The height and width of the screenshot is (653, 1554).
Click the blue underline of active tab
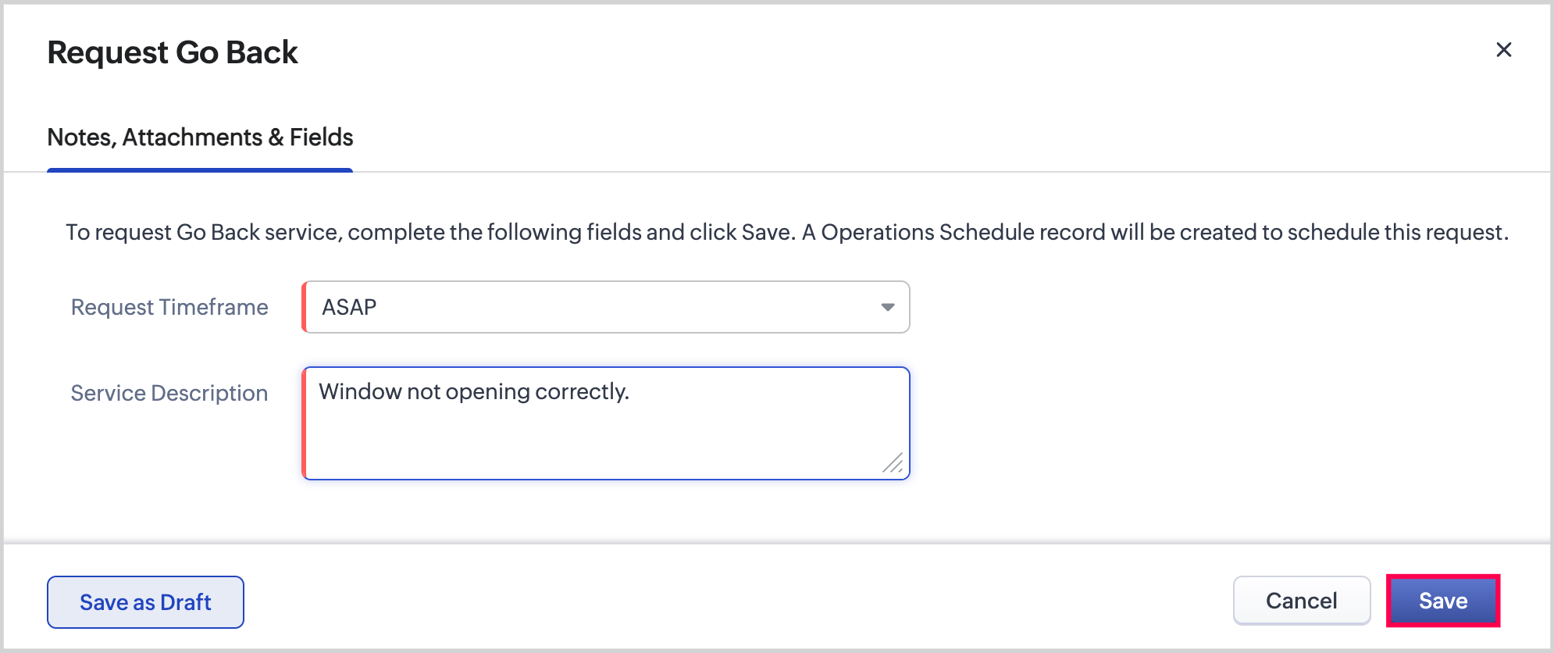point(200,169)
